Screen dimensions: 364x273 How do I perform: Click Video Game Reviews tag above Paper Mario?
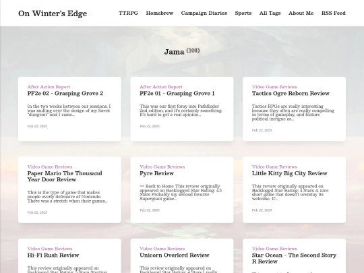(50, 166)
